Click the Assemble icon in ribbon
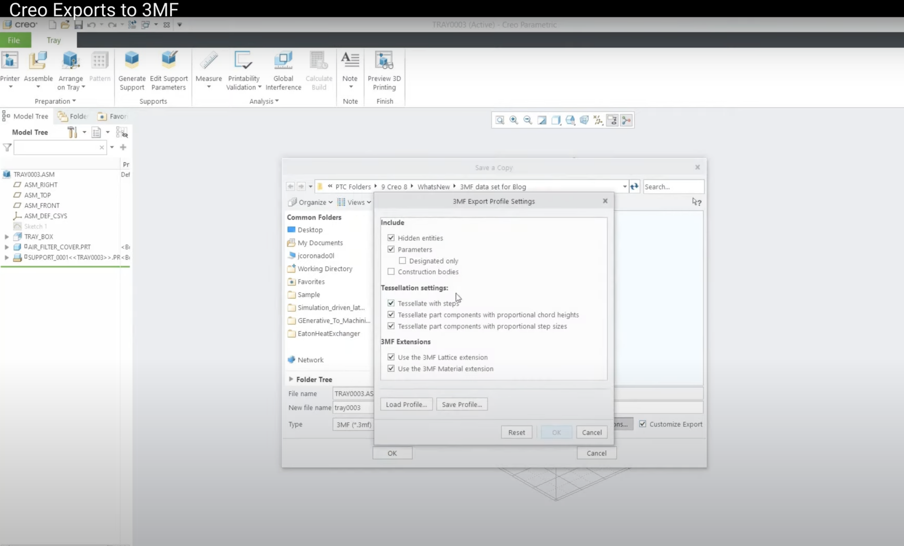The image size is (904, 546). [x=38, y=60]
